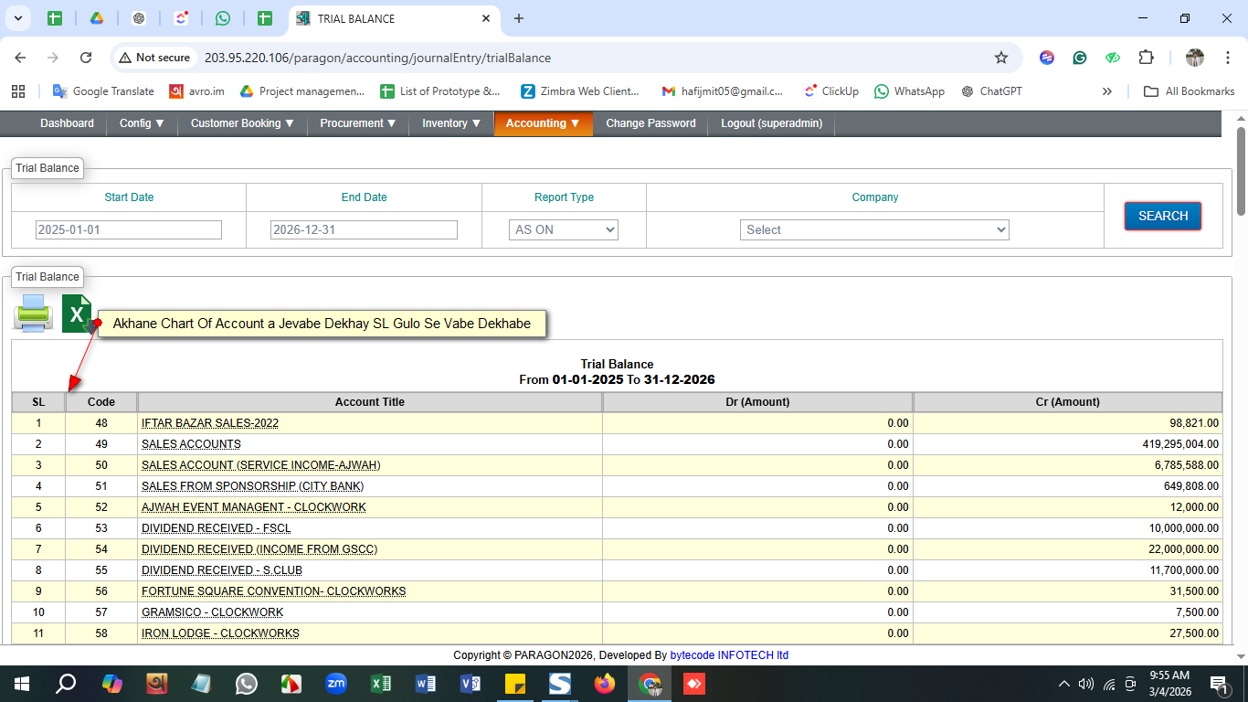Open the WhatsApp bookmark
The height and width of the screenshot is (702, 1248).
909,91
